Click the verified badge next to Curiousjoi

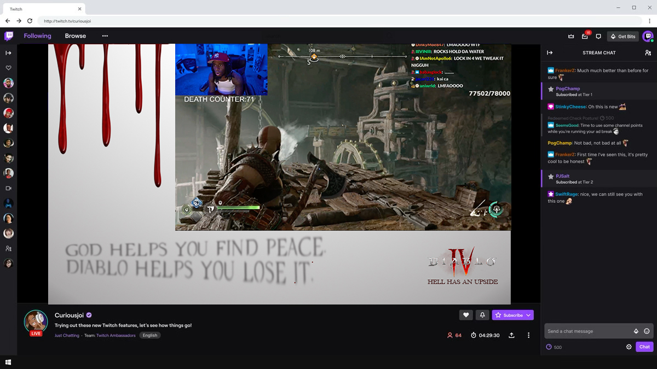(x=89, y=315)
